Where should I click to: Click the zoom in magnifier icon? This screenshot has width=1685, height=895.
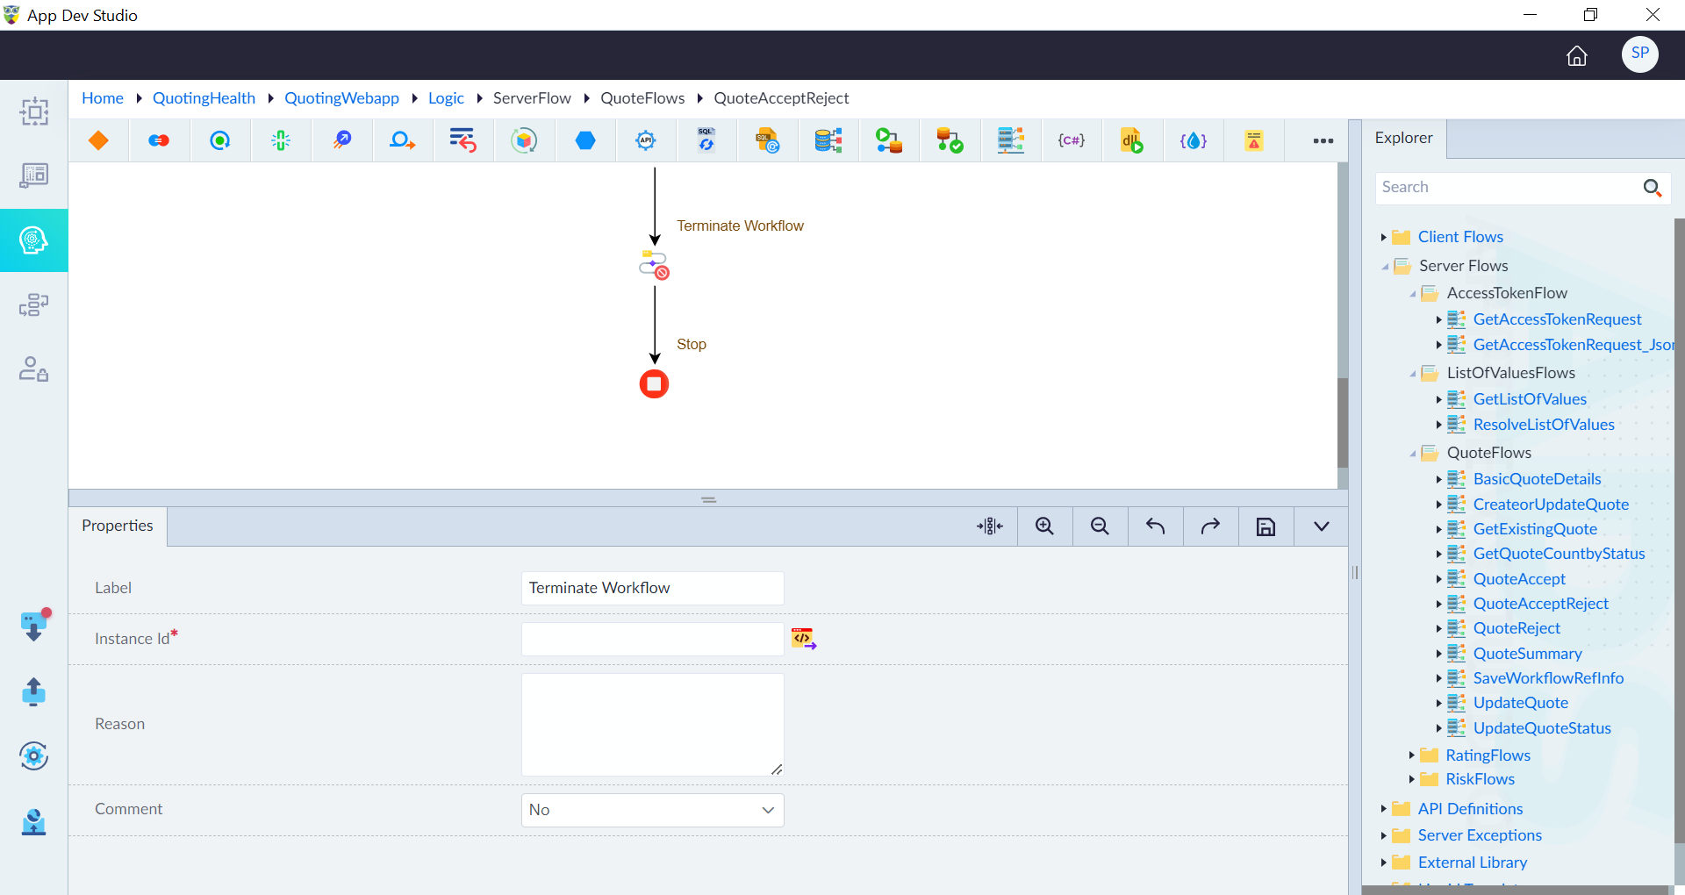pos(1044,526)
